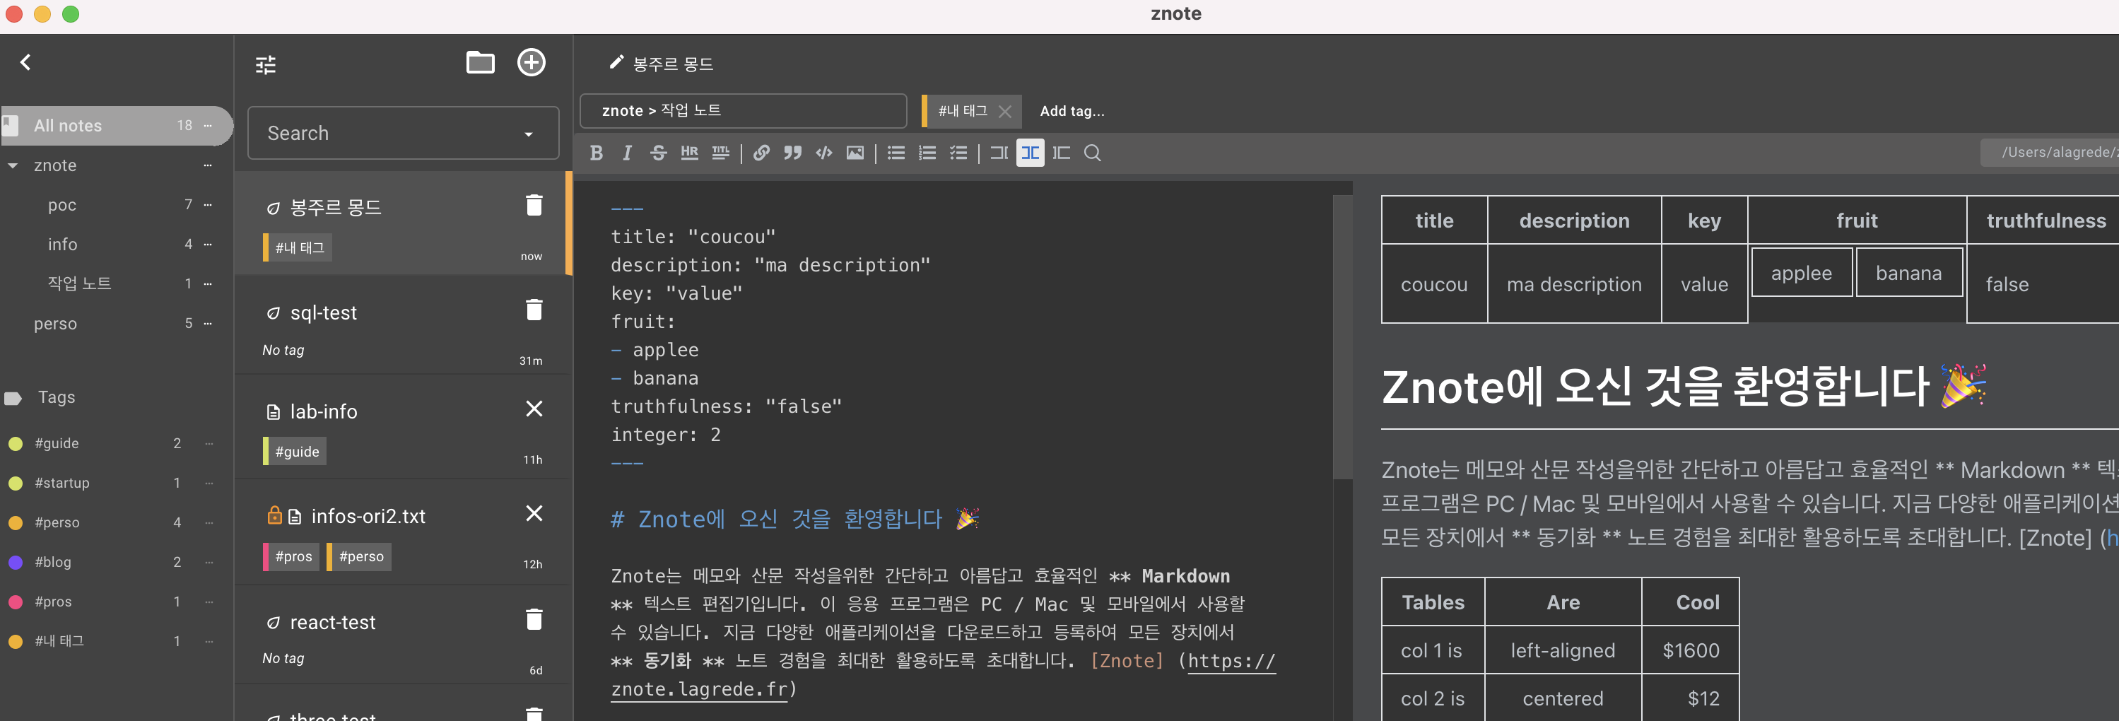Click the lock icon on infos-ori2.txt
The height and width of the screenshot is (721, 2119).
[275, 515]
